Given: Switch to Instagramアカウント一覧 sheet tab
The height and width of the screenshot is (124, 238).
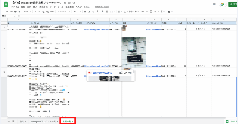Looking at the screenshot, I should click(x=45, y=121).
